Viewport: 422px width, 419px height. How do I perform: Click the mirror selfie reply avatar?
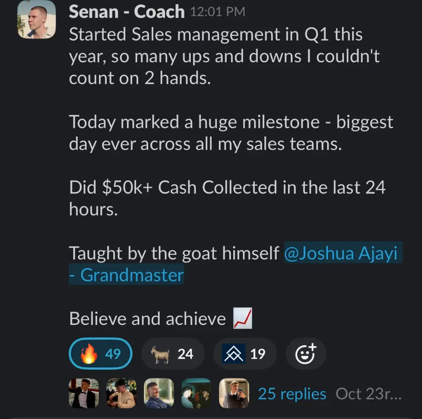coord(234,393)
